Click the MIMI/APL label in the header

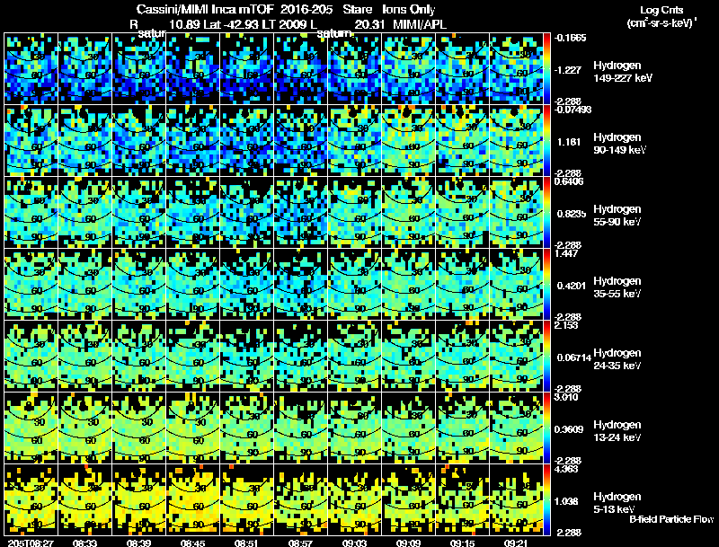pos(420,24)
